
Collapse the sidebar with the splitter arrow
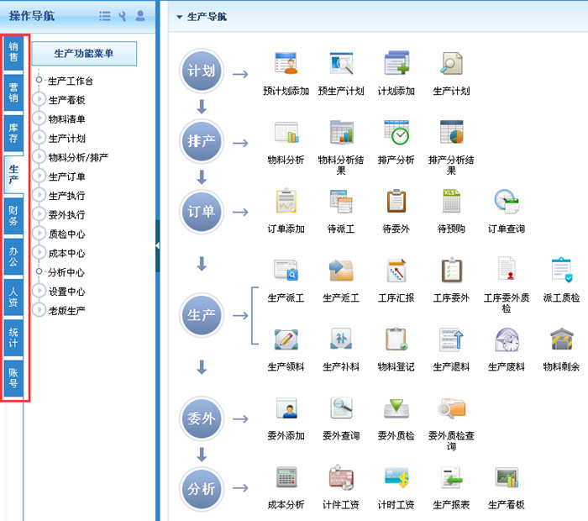coord(158,245)
